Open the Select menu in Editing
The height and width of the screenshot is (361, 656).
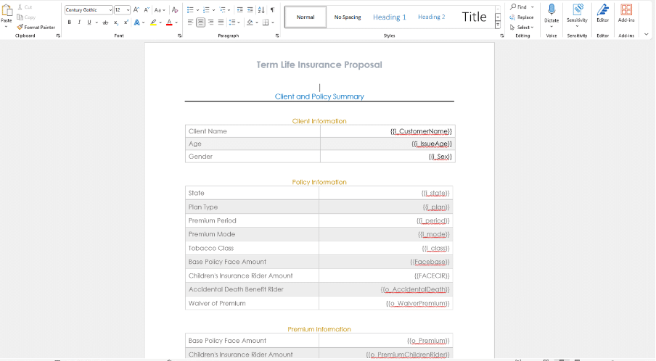(524, 27)
